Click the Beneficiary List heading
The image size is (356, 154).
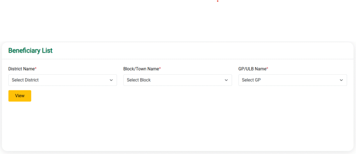(31, 51)
